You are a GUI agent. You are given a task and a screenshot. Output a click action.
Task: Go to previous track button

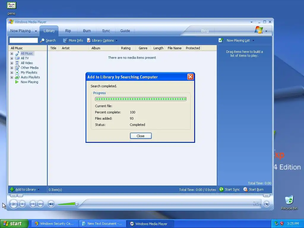click(x=33, y=204)
